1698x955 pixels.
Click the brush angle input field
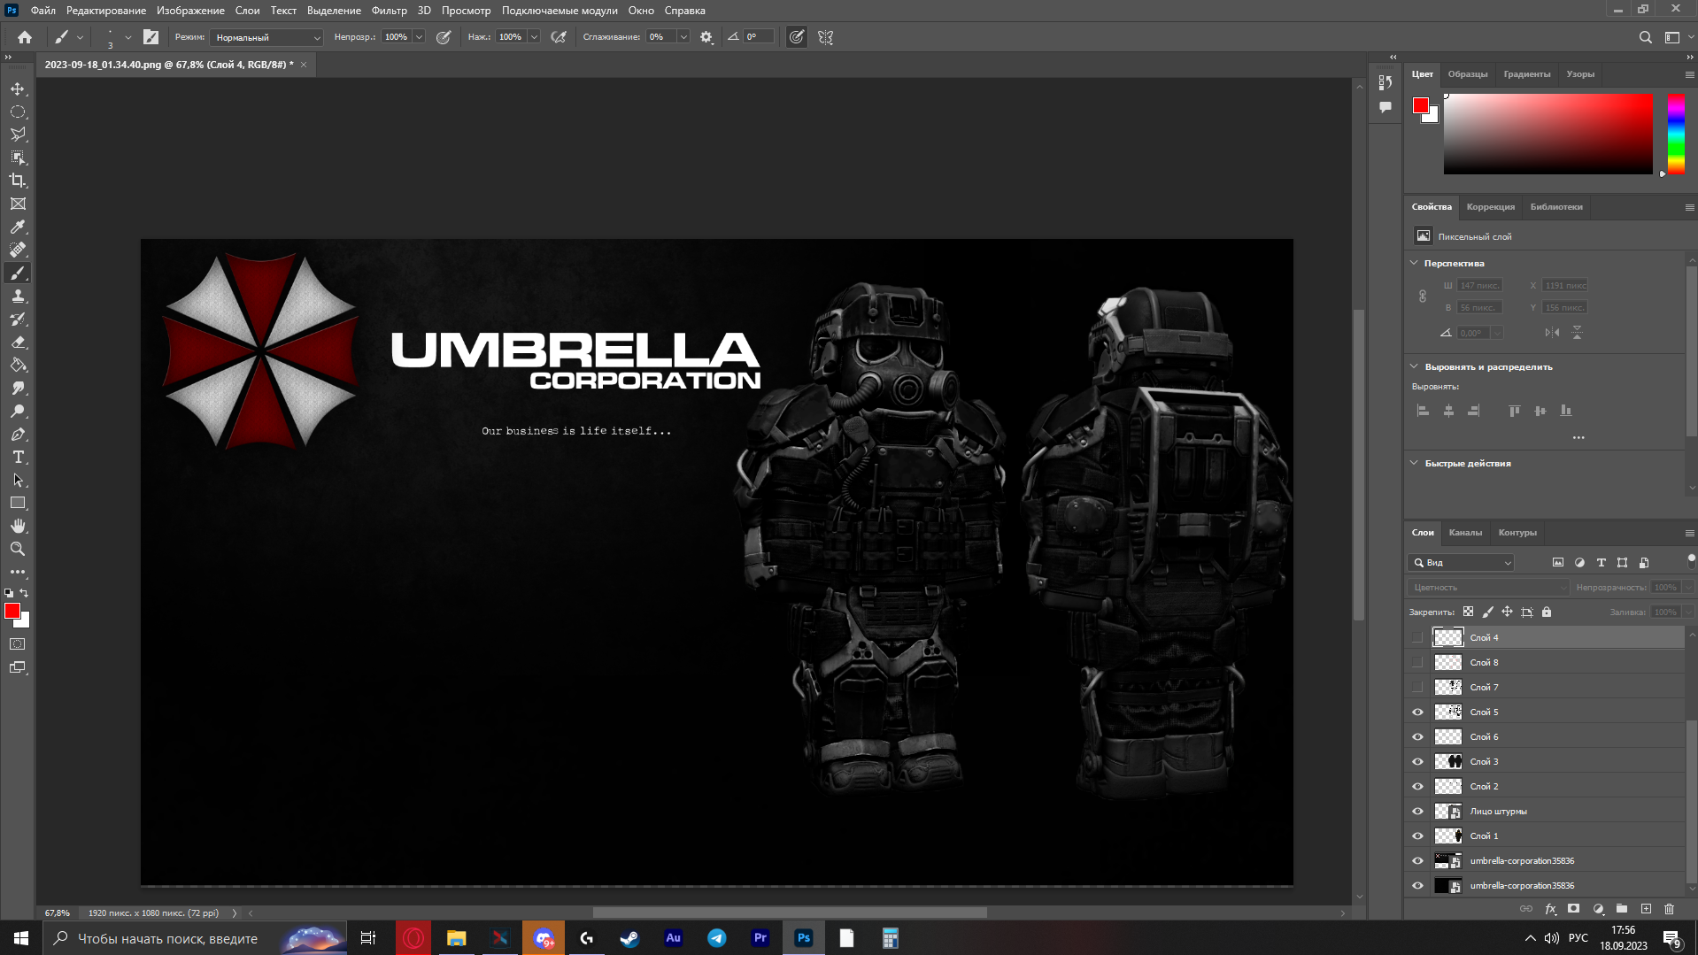(x=758, y=37)
